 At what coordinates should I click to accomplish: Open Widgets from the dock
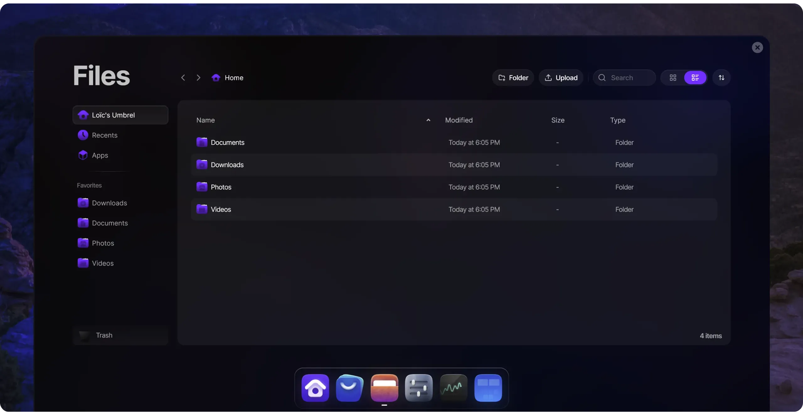488,388
